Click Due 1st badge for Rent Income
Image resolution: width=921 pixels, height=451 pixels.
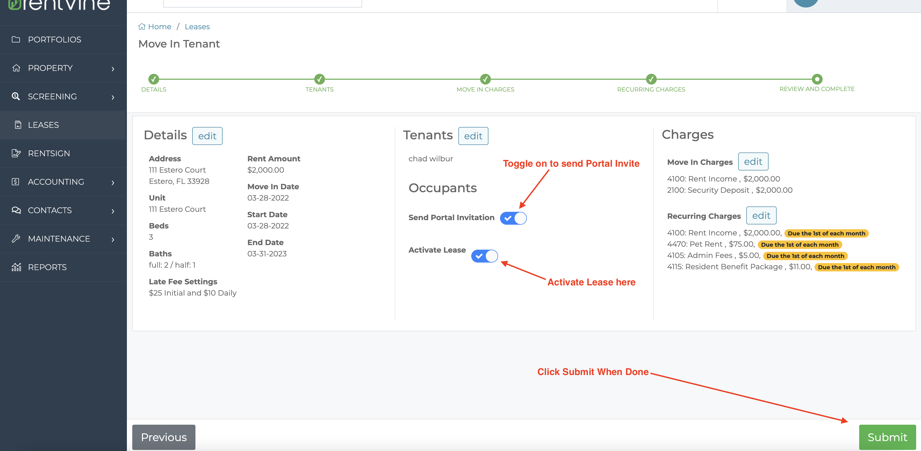826,233
